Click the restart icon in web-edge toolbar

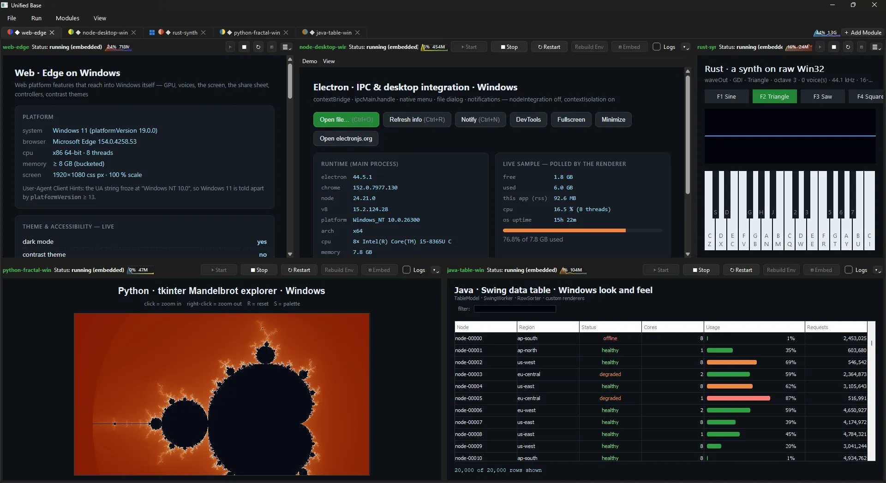tap(258, 47)
